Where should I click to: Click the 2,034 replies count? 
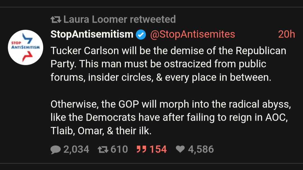pos(76,149)
